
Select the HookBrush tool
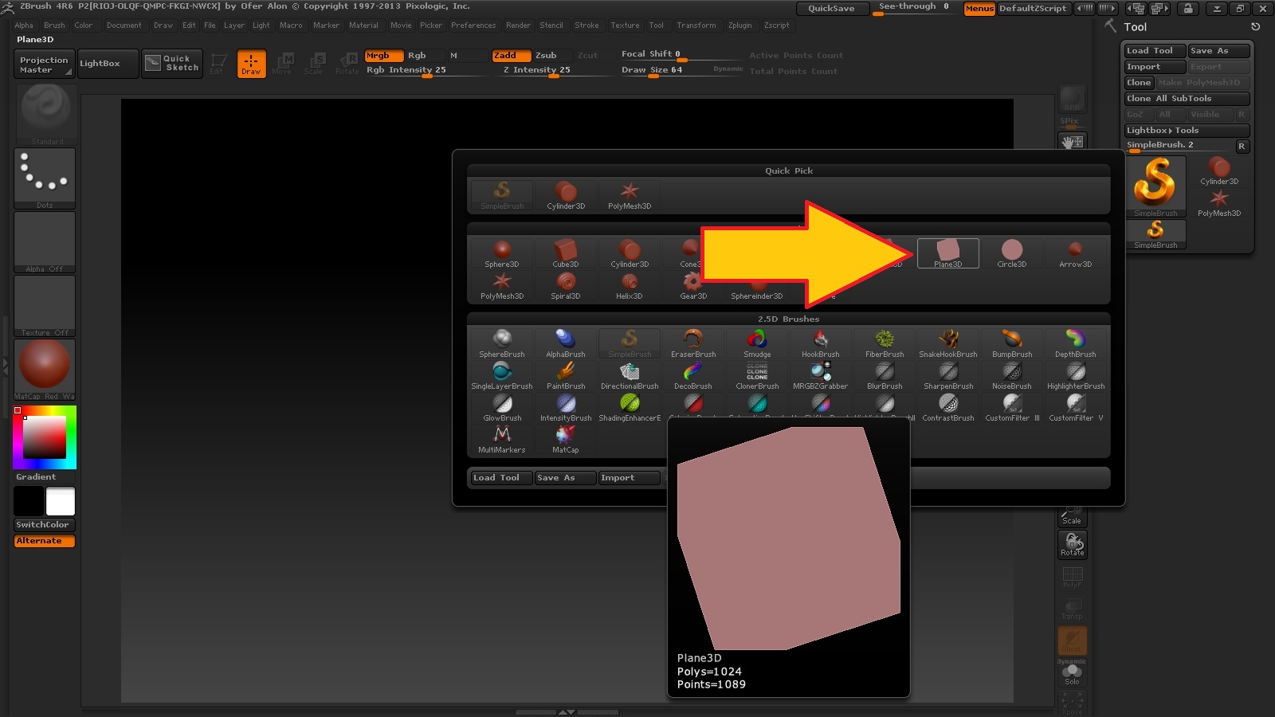(x=821, y=343)
